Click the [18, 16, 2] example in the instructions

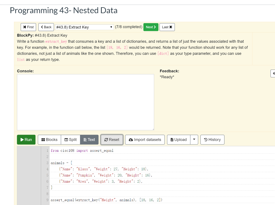click(x=117, y=48)
